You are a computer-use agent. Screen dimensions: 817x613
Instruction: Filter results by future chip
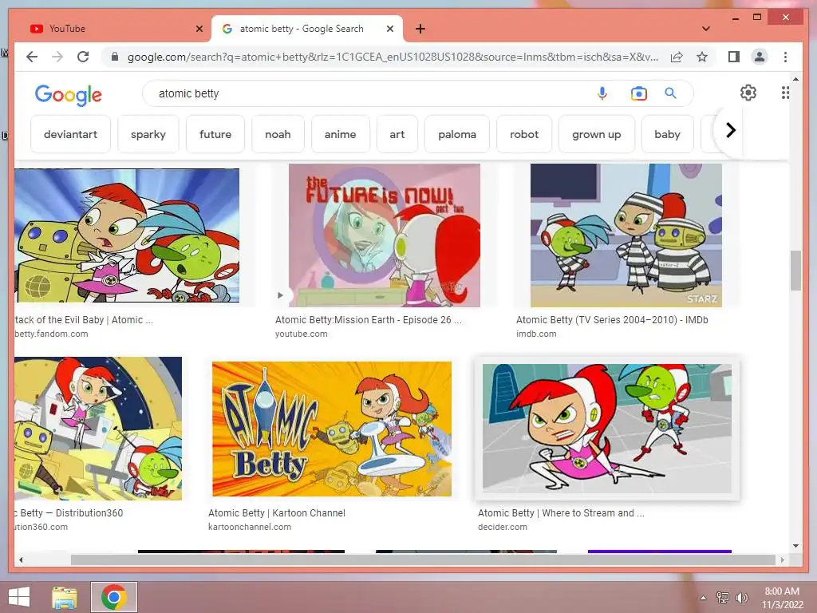pyautogui.click(x=215, y=134)
